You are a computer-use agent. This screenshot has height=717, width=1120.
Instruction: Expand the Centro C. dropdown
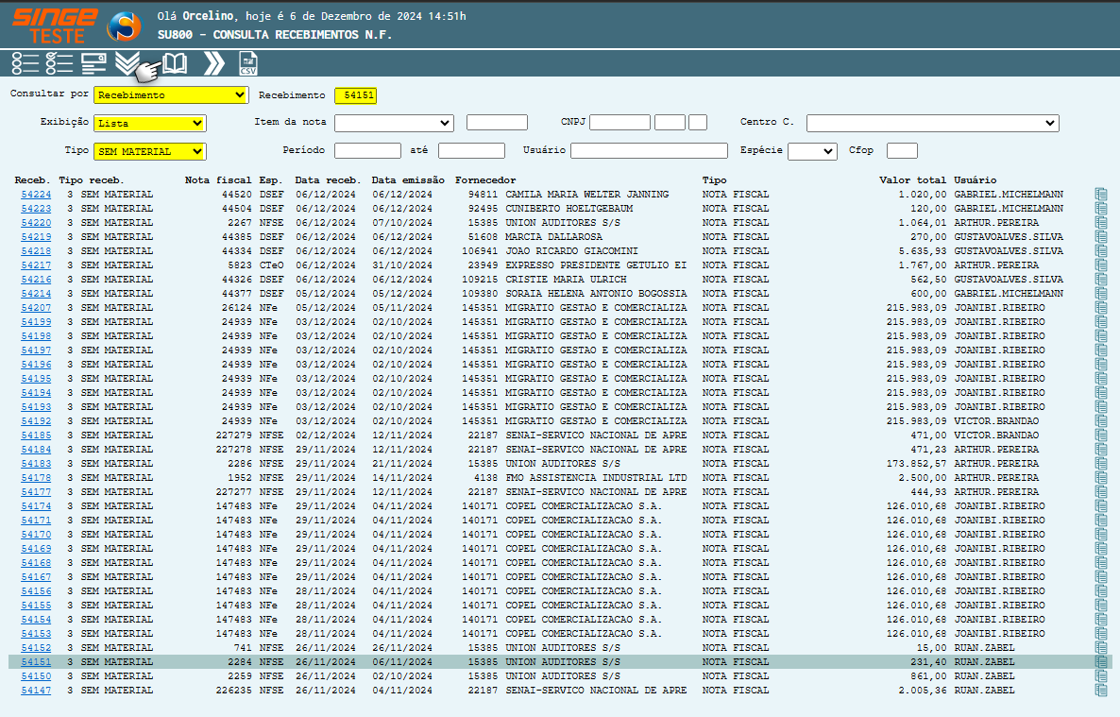pyautogui.click(x=932, y=123)
